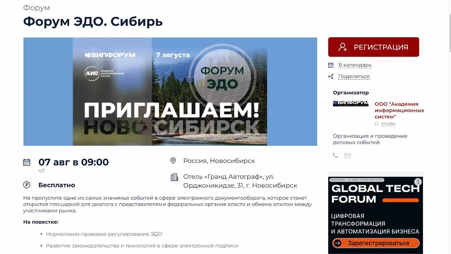Click the ruble icon beside Бесплатно
Screen dimensions: 451x254
tap(26, 185)
